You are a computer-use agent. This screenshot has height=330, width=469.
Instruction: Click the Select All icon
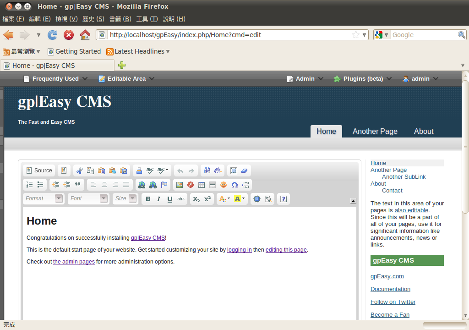234,170
